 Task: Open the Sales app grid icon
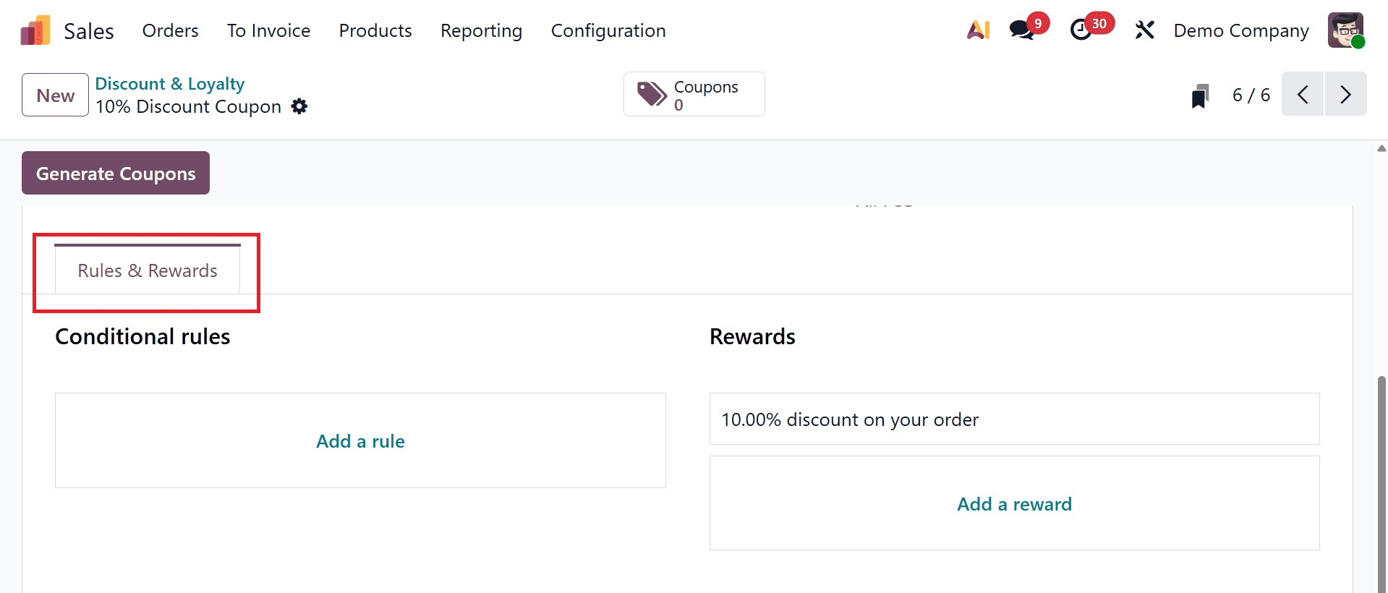(x=34, y=30)
